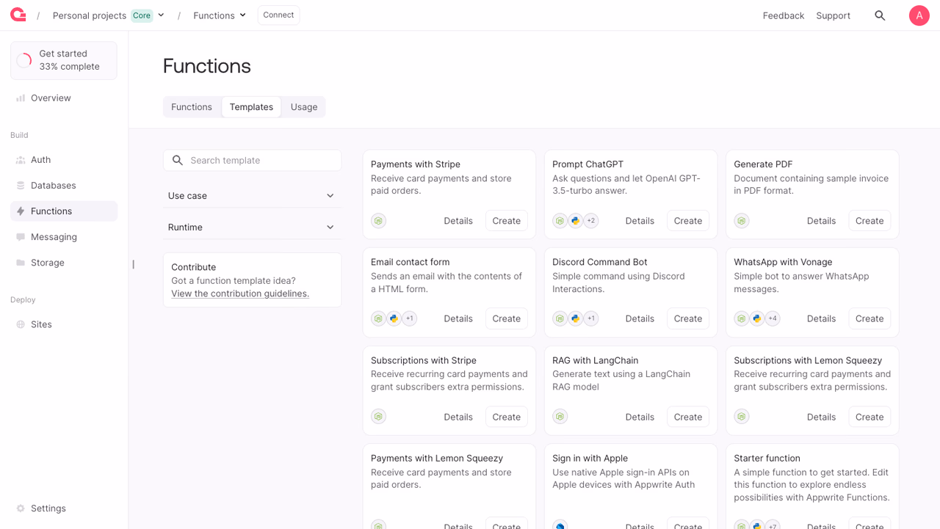
Task: Click the "Starter function" card title
Action: point(767,459)
